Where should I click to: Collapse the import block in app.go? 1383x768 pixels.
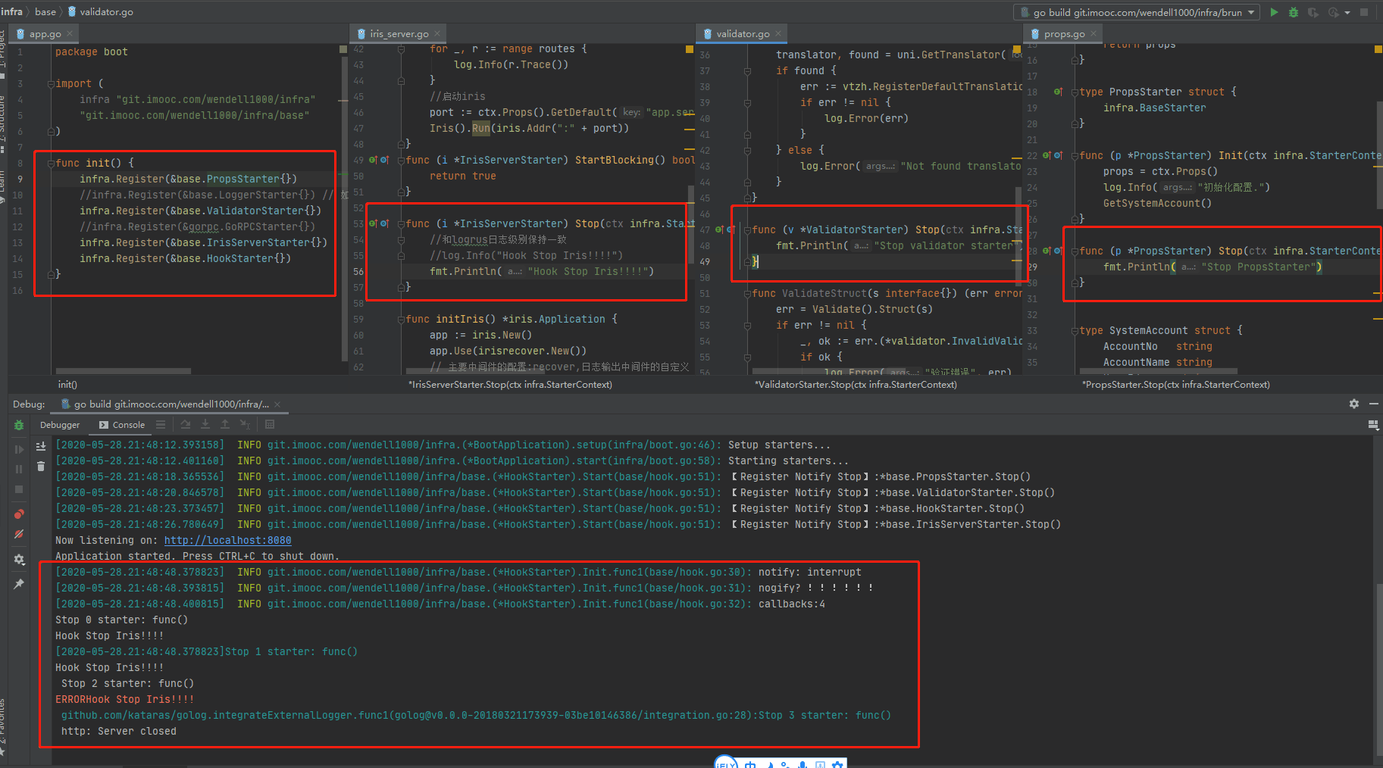click(51, 84)
